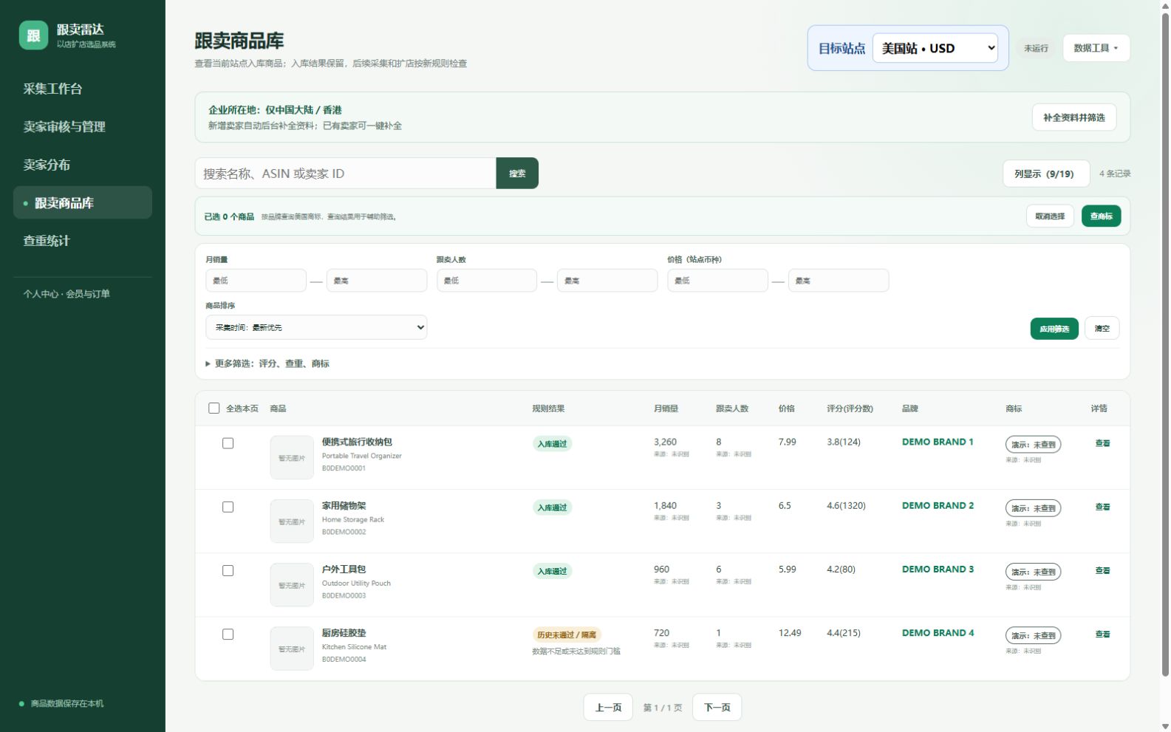1171x732 pixels.
Task: Open 查看 details link for DEMO BRAND 1
Action: (1102, 443)
